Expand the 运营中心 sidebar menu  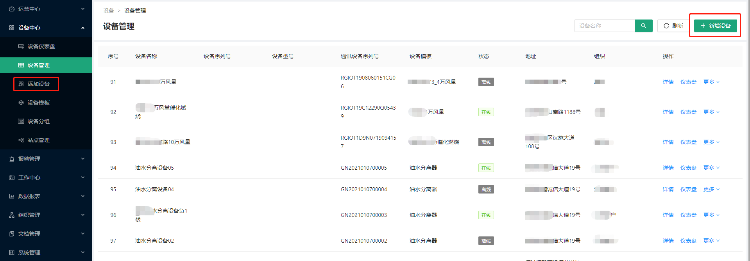point(46,9)
